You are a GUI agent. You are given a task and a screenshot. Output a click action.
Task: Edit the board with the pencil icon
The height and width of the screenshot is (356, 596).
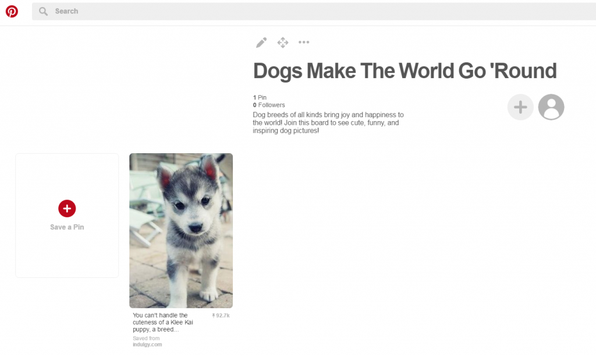(261, 43)
